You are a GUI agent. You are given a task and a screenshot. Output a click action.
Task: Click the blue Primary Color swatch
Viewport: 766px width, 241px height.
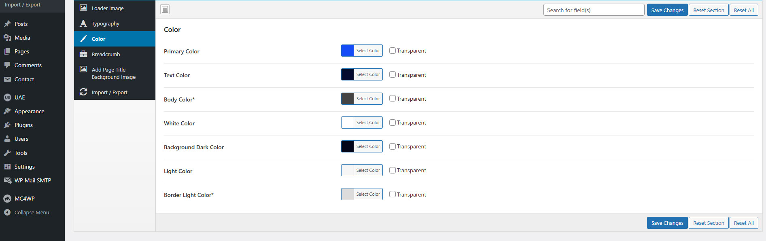(x=348, y=51)
